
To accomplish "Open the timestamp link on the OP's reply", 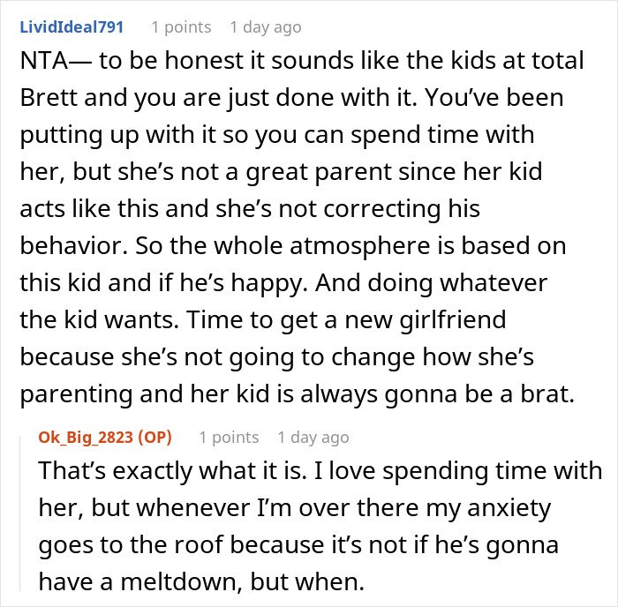I will 313,438.
